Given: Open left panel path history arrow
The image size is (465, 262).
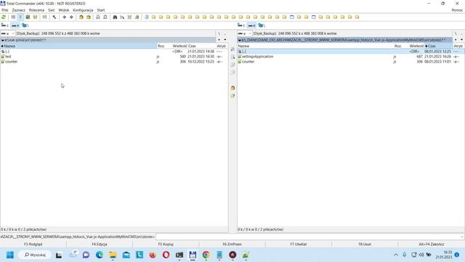Looking at the screenshot, I should [225, 40].
